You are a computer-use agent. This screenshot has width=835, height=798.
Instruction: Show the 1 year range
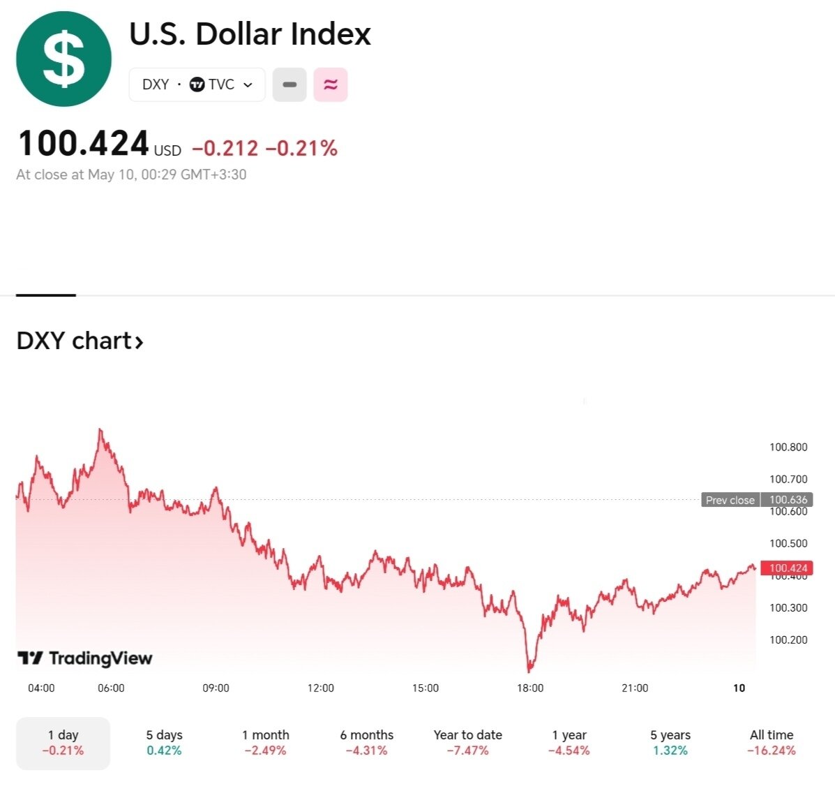(x=569, y=743)
